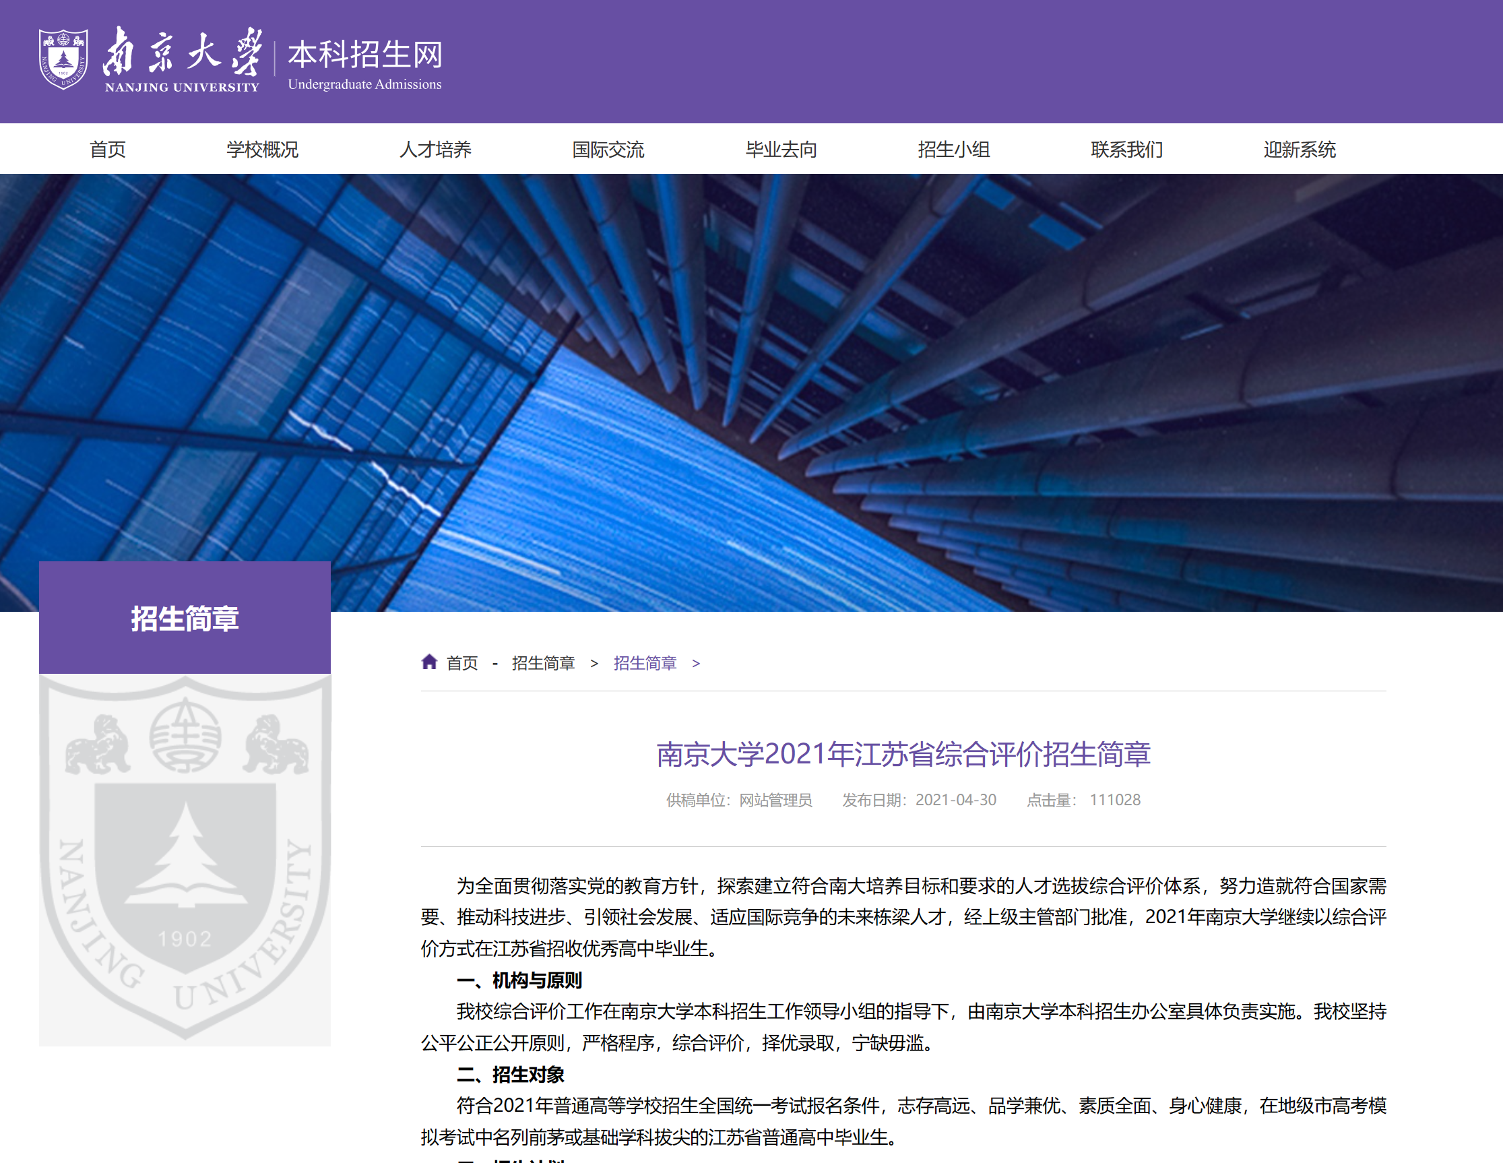Click the heading 一、机构与原则
Screen dimensions: 1503x1163
[x=519, y=980]
